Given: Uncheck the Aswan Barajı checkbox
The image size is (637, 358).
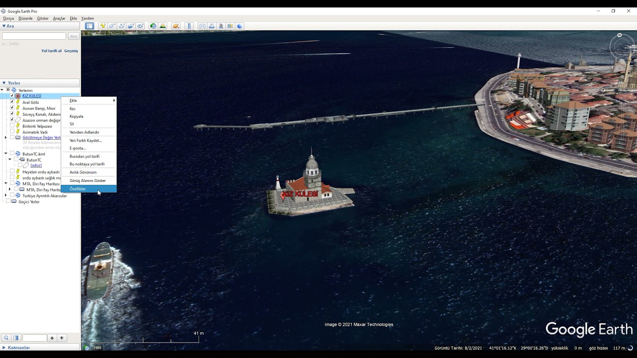Looking at the screenshot, I should pyautogui.click(x=12, y=108).
